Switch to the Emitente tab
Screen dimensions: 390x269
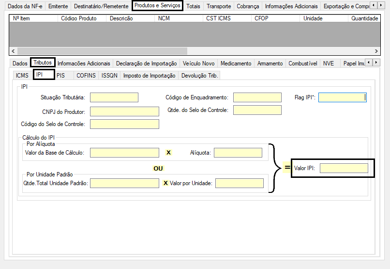click(x=58, y=6)
